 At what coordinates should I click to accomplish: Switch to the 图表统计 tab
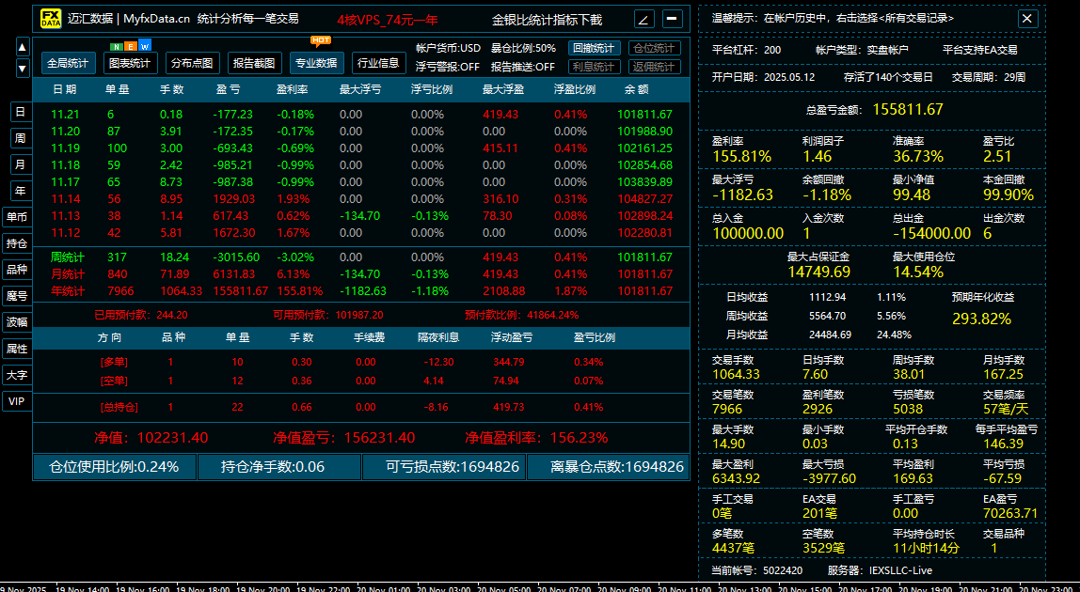coord(131,63)
